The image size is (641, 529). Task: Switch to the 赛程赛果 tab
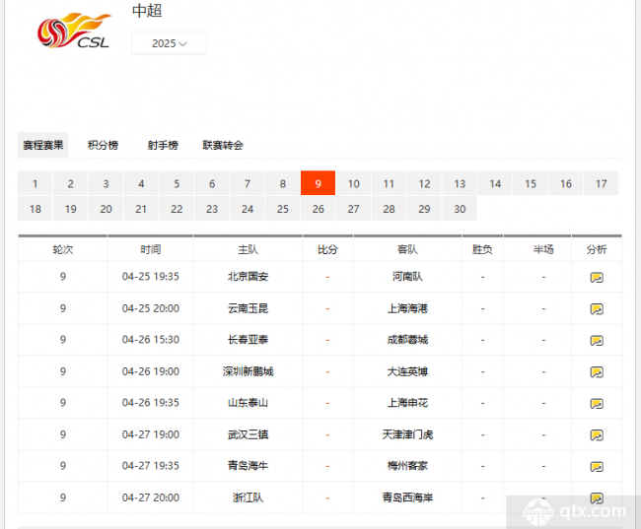[43, 145]
